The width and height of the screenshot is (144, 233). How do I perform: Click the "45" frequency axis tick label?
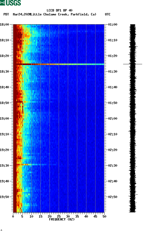95,217
